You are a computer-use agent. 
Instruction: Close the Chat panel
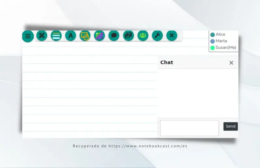(x=231, y=63)
